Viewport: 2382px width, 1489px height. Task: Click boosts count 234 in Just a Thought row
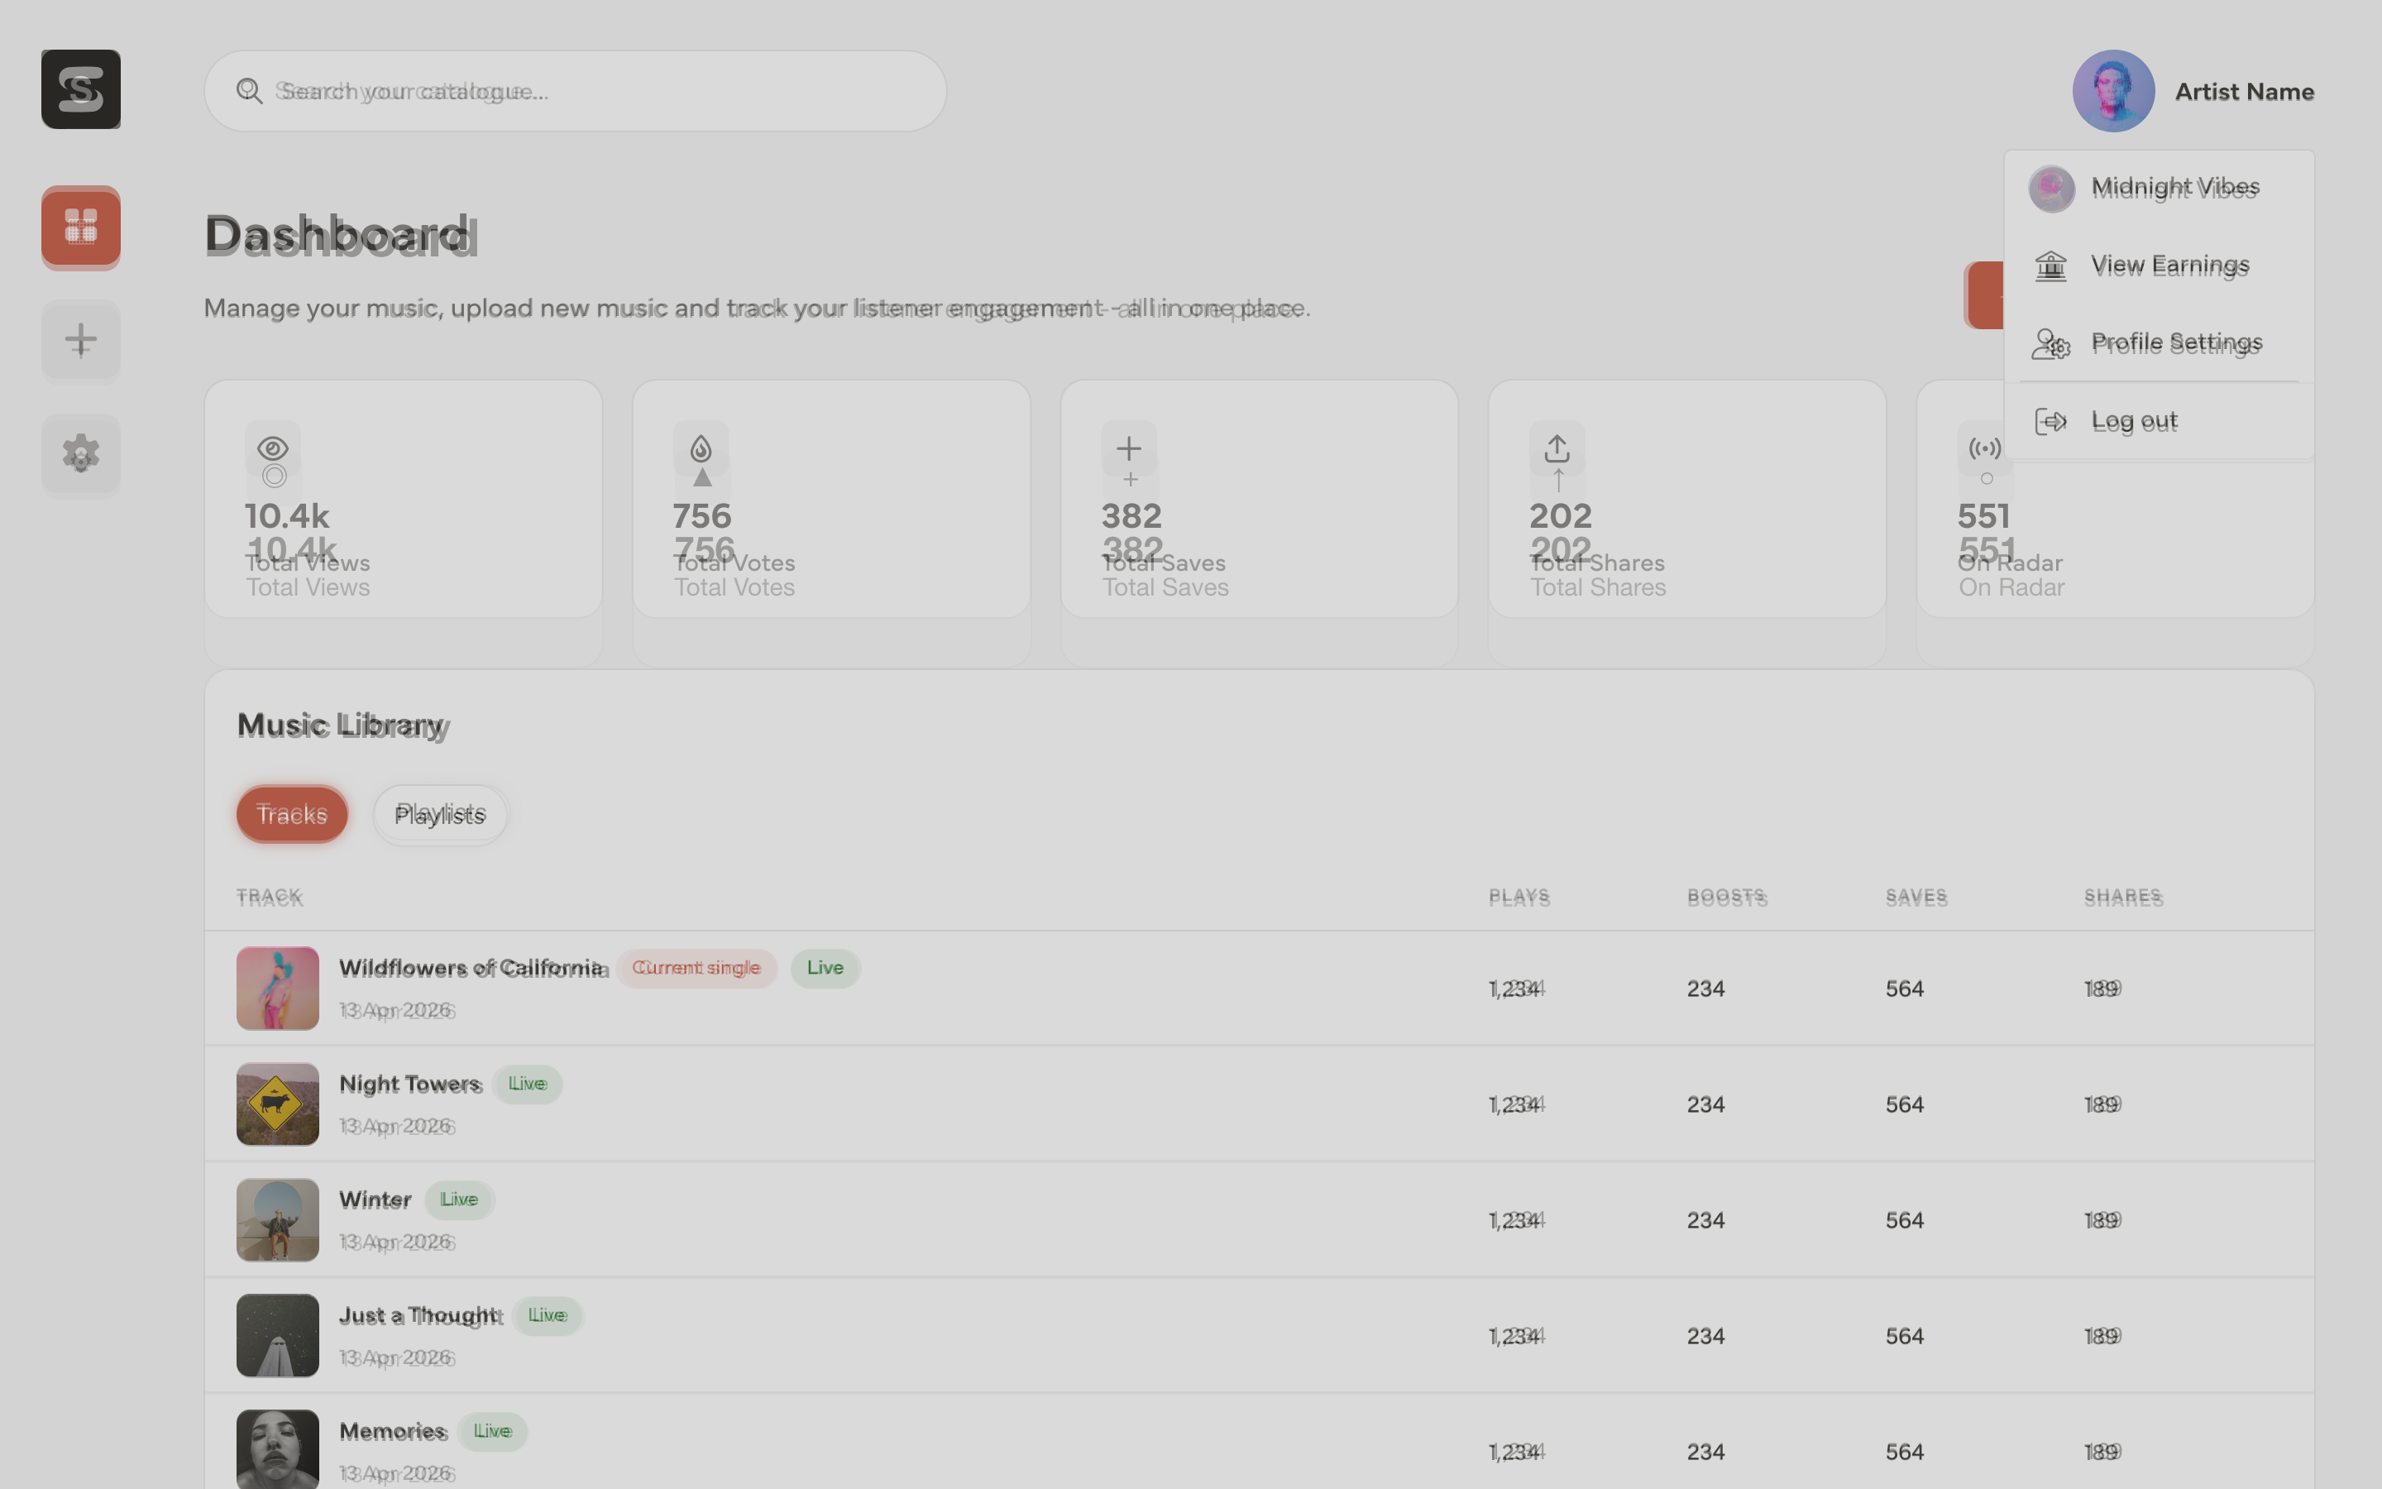point(1705,1336)
